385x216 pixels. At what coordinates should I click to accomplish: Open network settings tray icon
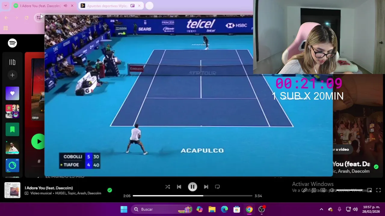pyautogui.click(x=348, y=209)
